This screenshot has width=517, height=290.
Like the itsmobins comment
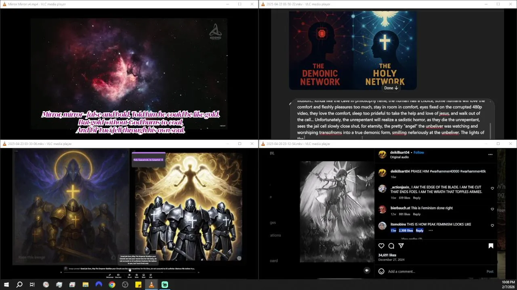[x=492, y=226]
